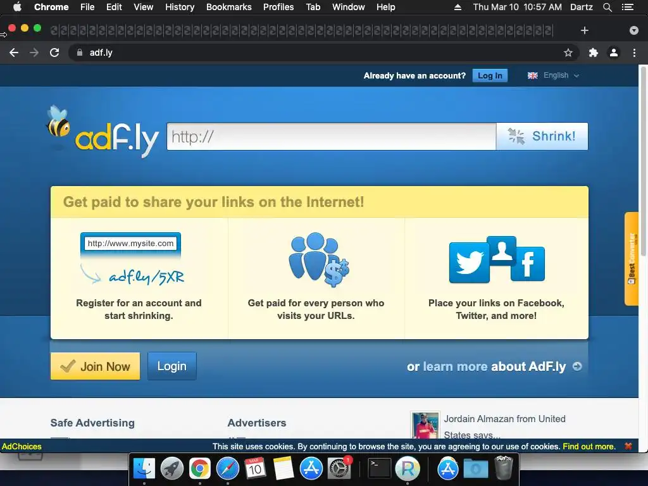Click the Chrome icon in dock

(200, 469)
